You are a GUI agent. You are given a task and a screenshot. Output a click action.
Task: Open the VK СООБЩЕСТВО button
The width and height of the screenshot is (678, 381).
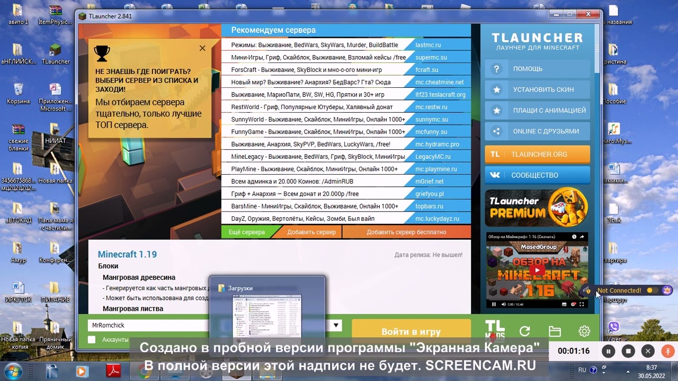(x=537, y=175)
